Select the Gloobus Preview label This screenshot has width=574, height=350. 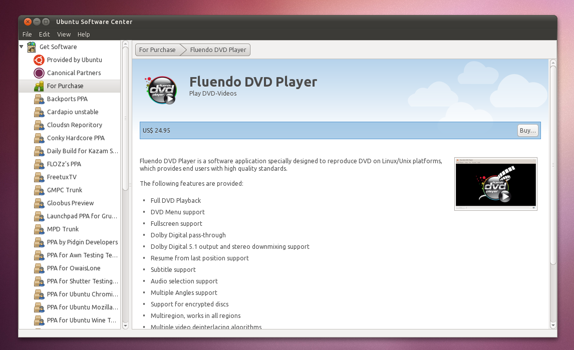[x=70, y=203]
